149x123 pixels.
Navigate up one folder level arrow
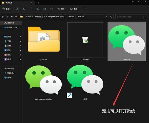coord(16,17)
